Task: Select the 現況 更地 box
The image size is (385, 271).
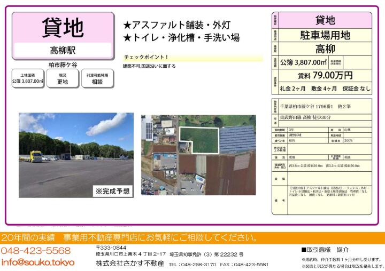Action: [x=63, y=79]
